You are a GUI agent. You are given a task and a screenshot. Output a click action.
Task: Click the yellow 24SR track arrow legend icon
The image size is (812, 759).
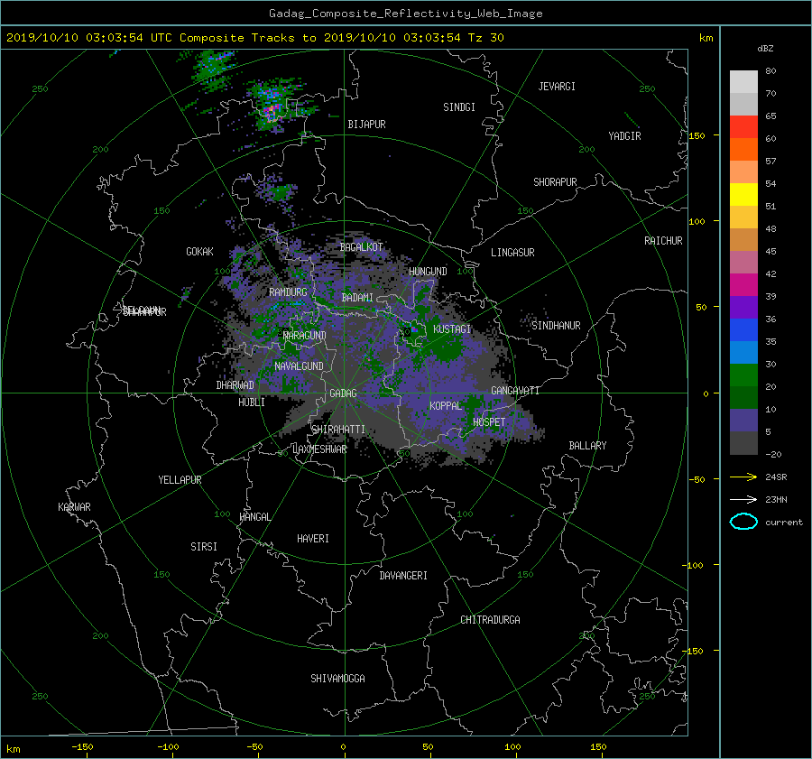coord(743,477)
